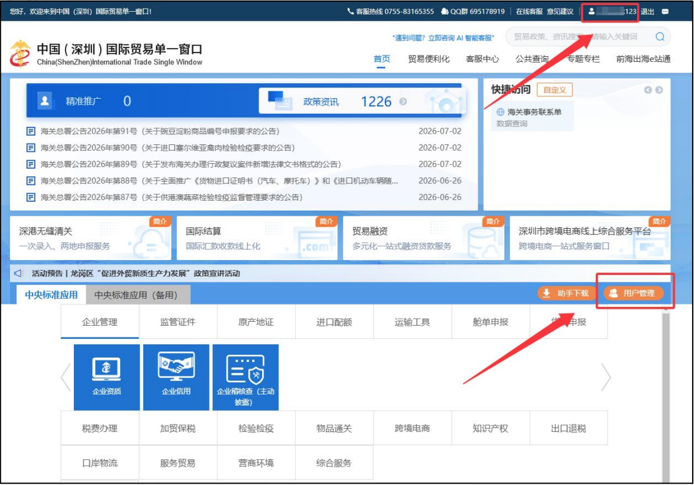The width and height of the screenshot is (694, 485).
Task: Go to 首页 in main navigation
Action: coord(382,59)
